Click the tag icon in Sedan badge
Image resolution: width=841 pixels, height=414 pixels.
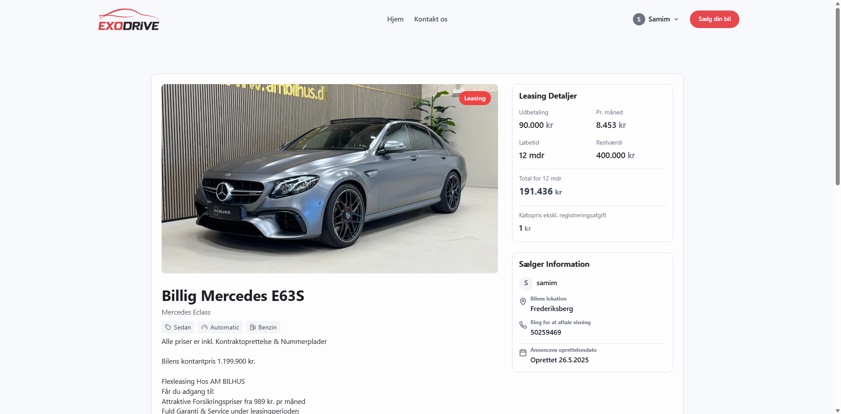(168, 327)
